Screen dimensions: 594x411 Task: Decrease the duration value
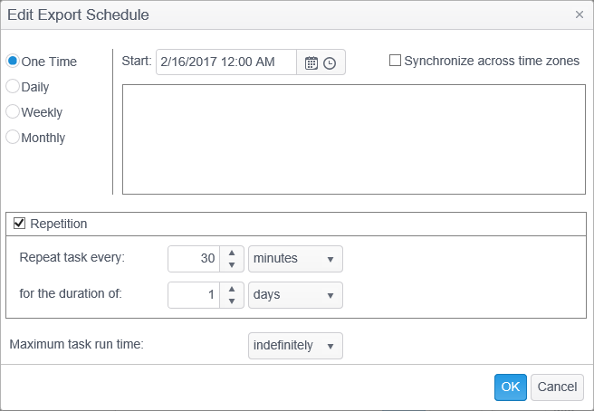click(232, 301)
